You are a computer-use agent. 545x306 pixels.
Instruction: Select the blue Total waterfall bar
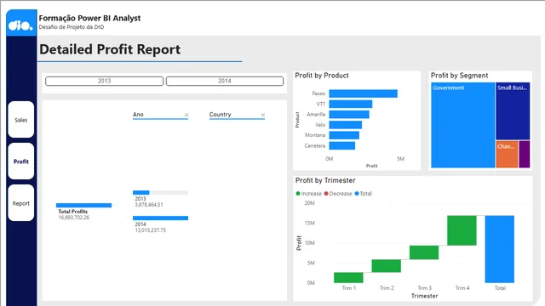click(500, 249)
